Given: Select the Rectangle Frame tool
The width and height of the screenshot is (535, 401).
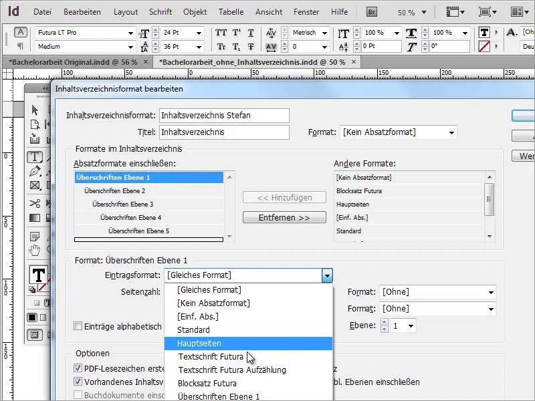Looking at the screenshot, I should [x=35, y=186].
